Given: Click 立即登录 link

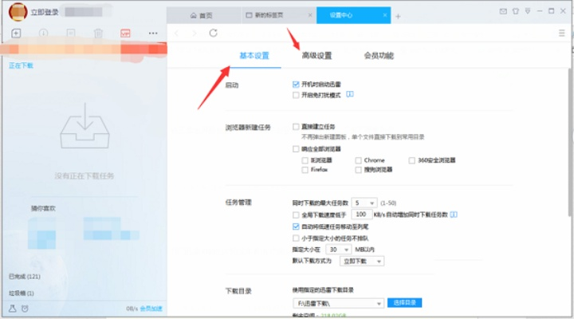Looking at the screenshot, I should (45, 12).
